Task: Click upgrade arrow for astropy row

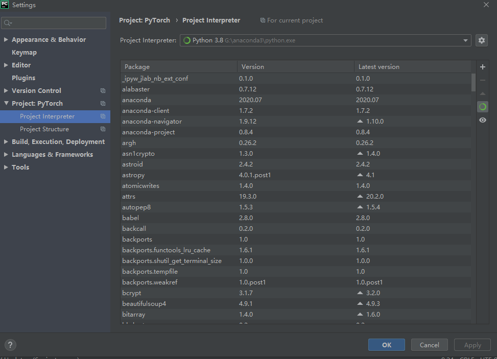Action: click(360, 175)
